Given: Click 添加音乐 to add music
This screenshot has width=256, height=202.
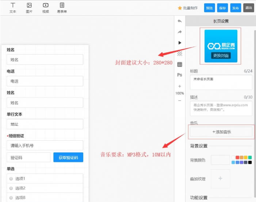Looking at the screenshot, I should tap(221, 132).
